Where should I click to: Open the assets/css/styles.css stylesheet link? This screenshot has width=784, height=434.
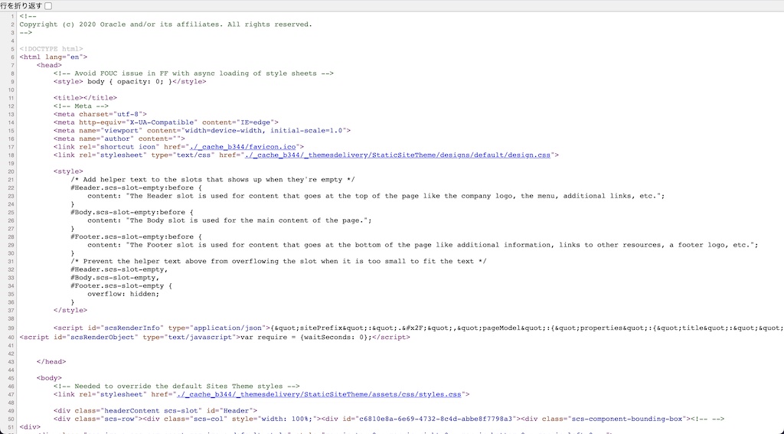click(319, 394)
